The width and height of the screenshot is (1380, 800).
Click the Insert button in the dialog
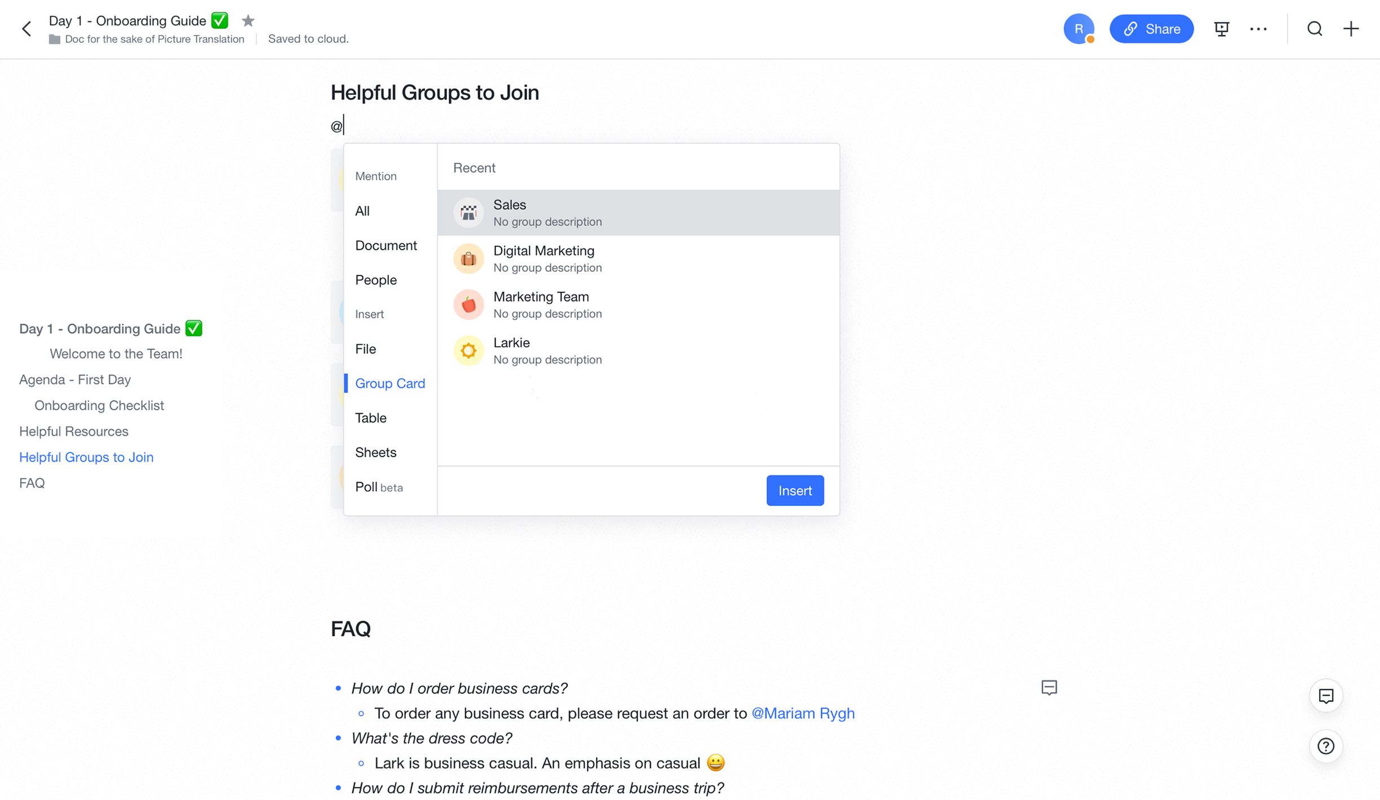795,490
